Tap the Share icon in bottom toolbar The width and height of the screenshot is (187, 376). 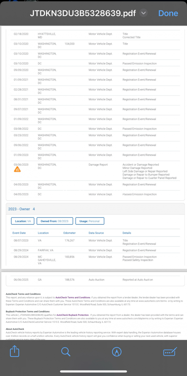tap(14, 351)
